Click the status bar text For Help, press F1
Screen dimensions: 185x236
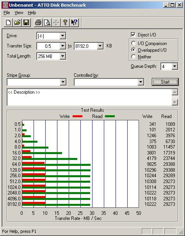click(19, 231)
